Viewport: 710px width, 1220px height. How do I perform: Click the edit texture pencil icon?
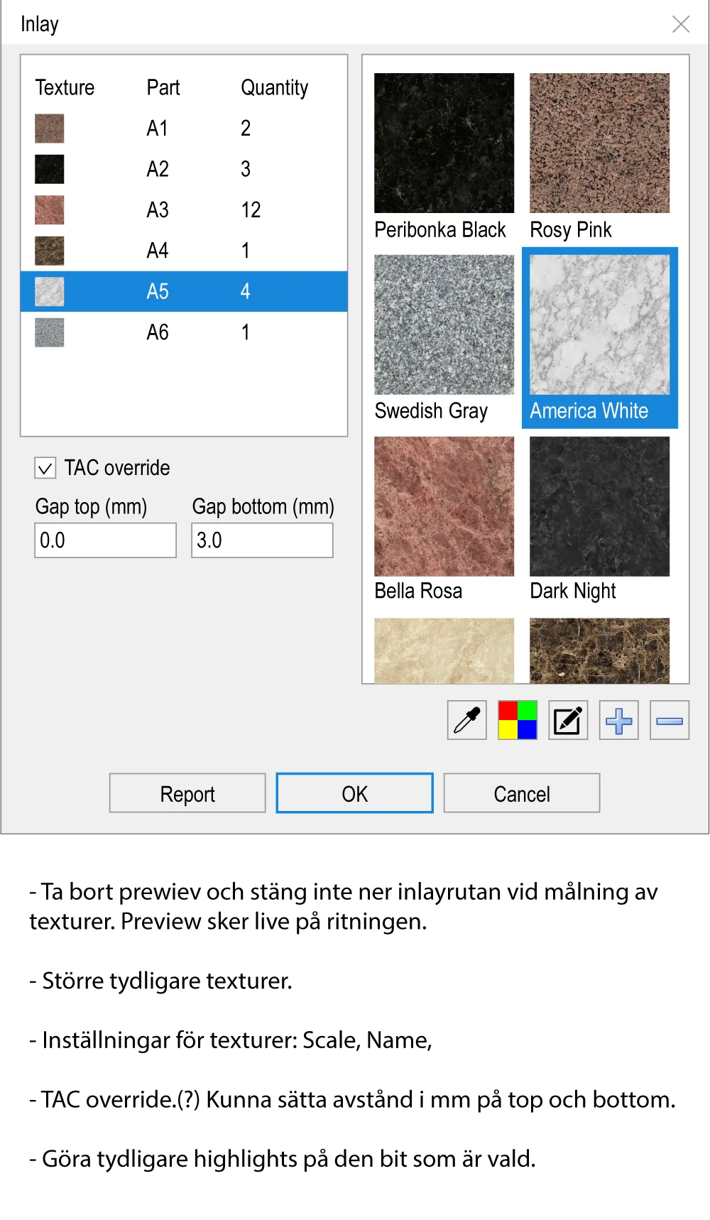pyautogui.click(x=568, y=720)
